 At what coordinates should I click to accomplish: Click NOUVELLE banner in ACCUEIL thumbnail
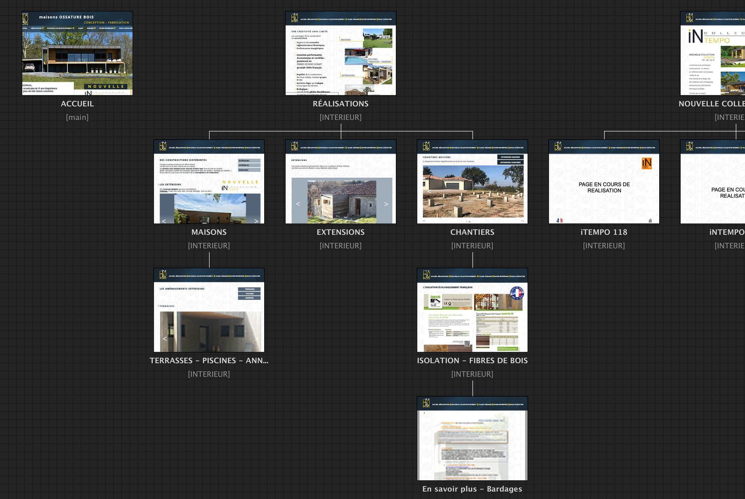pyautogui.click(x=106, y=86)
